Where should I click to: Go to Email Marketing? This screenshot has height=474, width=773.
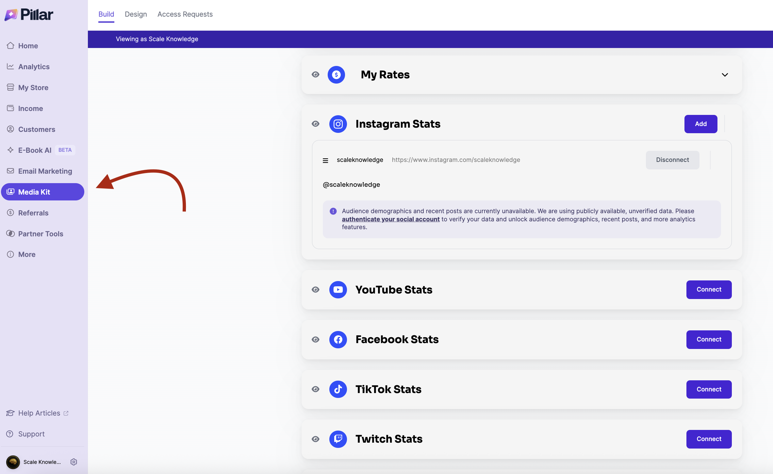tap(42, 171)
